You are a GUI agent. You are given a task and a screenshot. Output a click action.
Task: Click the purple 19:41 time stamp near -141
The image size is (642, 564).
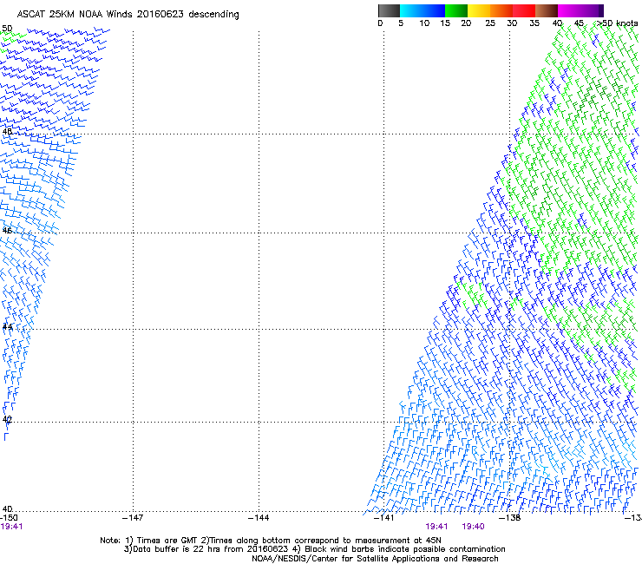[x=436, y=527]
